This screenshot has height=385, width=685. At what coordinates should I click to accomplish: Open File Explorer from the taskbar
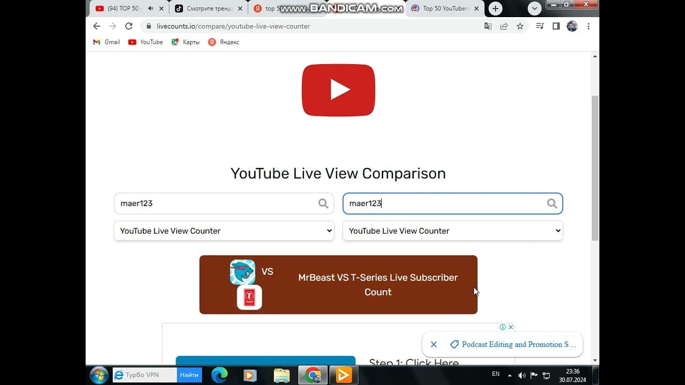click(281, 375)
